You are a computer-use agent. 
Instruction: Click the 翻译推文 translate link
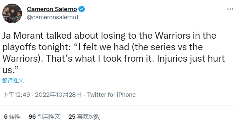point(13,80)
